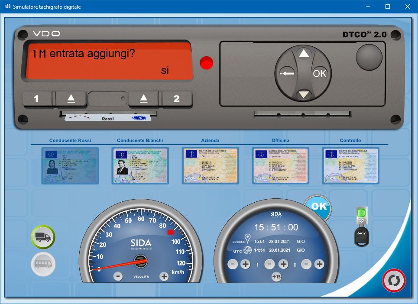
Task: Choose the Azienda company card
Action: (210, 166)
